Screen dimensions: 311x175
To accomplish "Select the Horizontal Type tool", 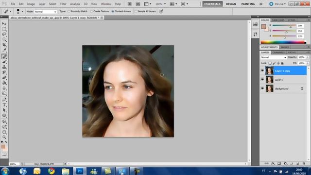I will point(4,105).
